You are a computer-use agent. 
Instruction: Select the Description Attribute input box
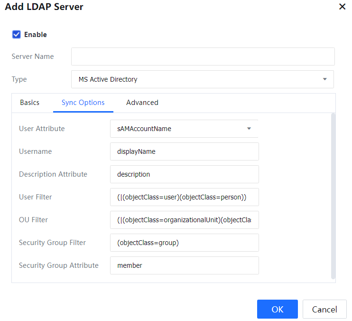coord(184,174)
